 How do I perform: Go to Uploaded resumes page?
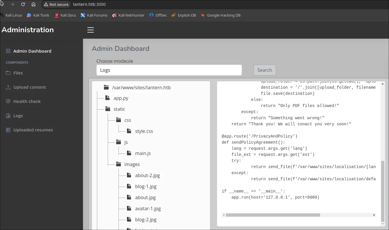click(29, 130)
